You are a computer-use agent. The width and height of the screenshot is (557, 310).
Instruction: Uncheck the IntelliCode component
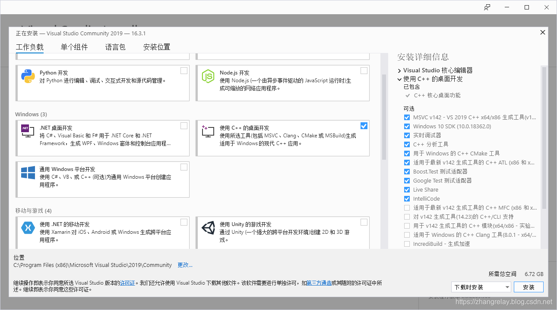(407, 198)
